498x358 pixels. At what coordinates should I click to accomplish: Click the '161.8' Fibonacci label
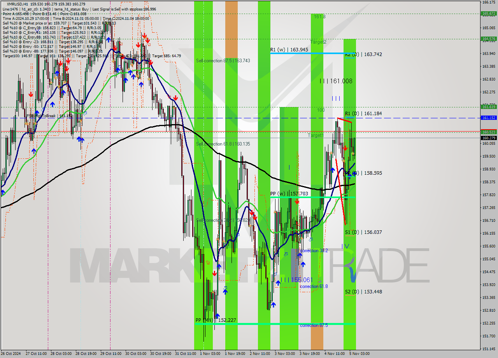(319, 17)
